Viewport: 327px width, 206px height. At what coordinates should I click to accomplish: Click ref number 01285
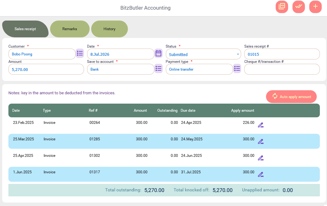click(x=95, y=139)
